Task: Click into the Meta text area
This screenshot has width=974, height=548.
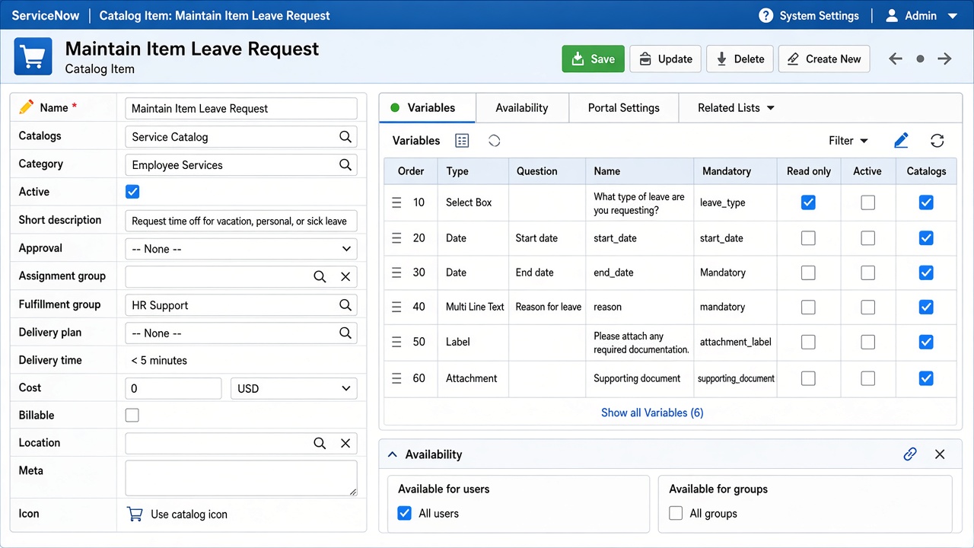Action: [241, 479]
